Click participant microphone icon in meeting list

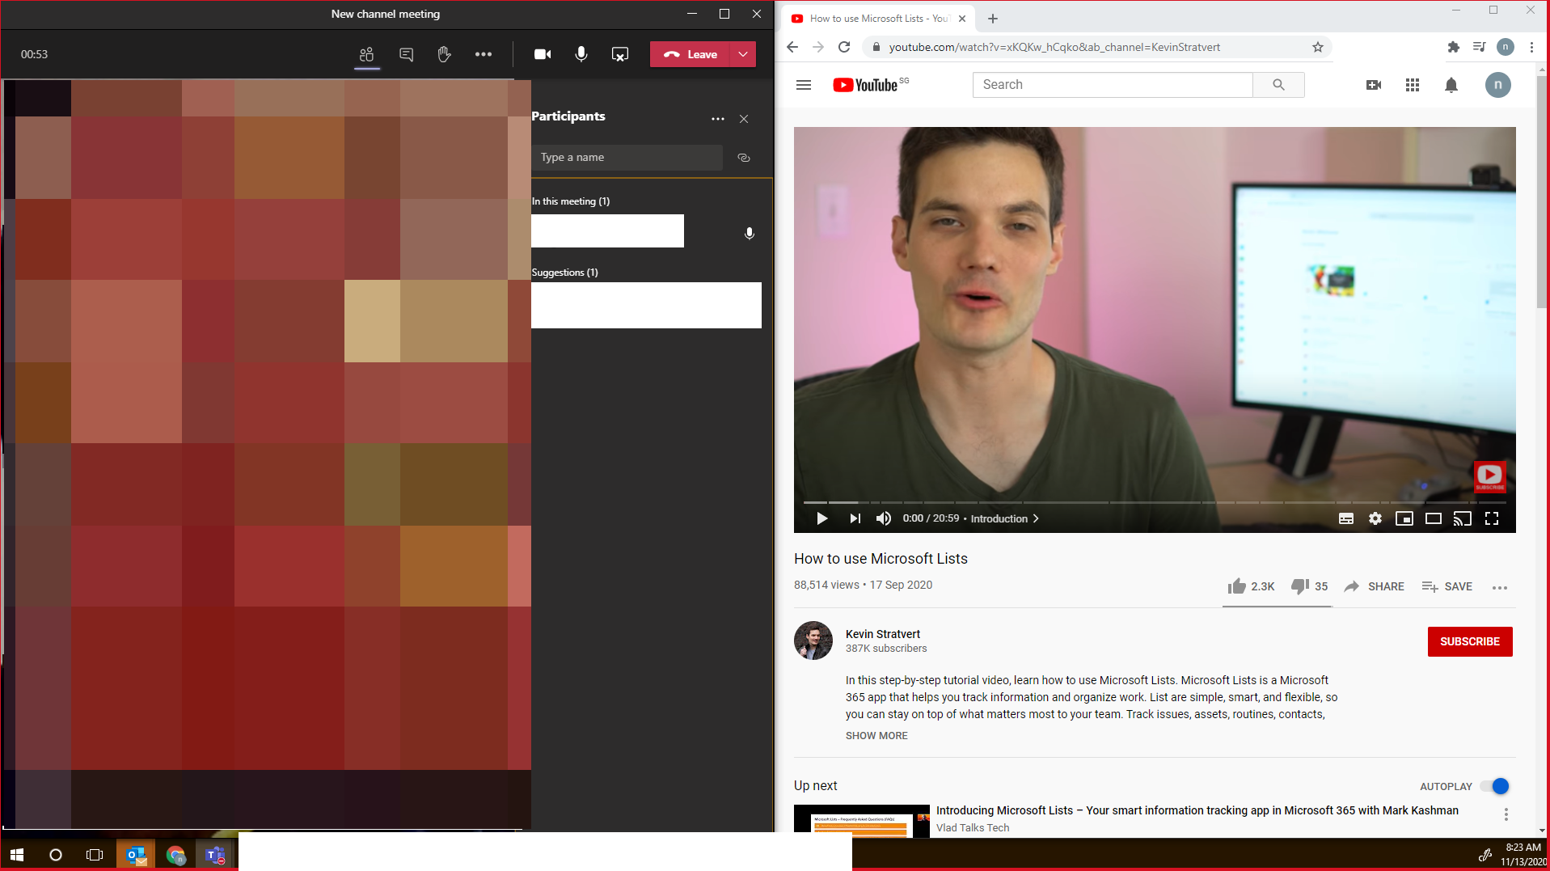click(x=750, y=233)
